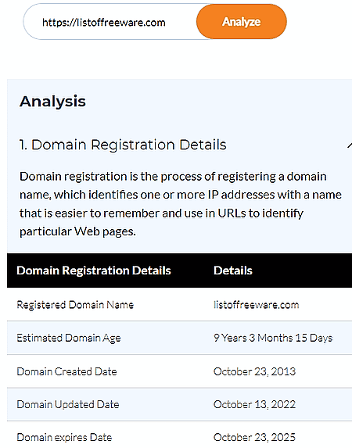The image size is (352, 448).
Task: Select the Registered Domain Name row label
Action: [x=75, y=305]
